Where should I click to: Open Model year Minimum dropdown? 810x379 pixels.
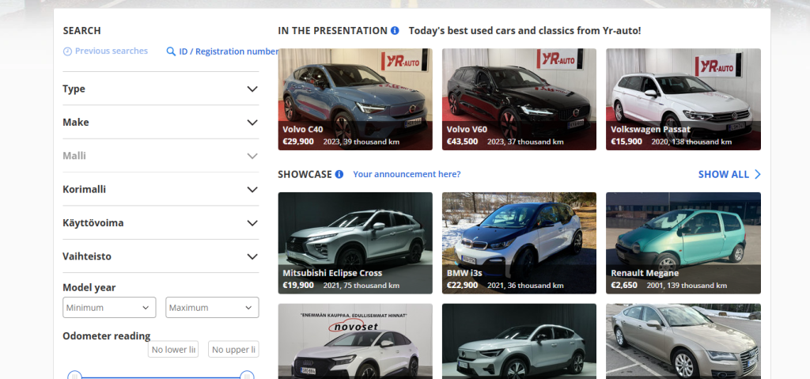pos(109,308)
